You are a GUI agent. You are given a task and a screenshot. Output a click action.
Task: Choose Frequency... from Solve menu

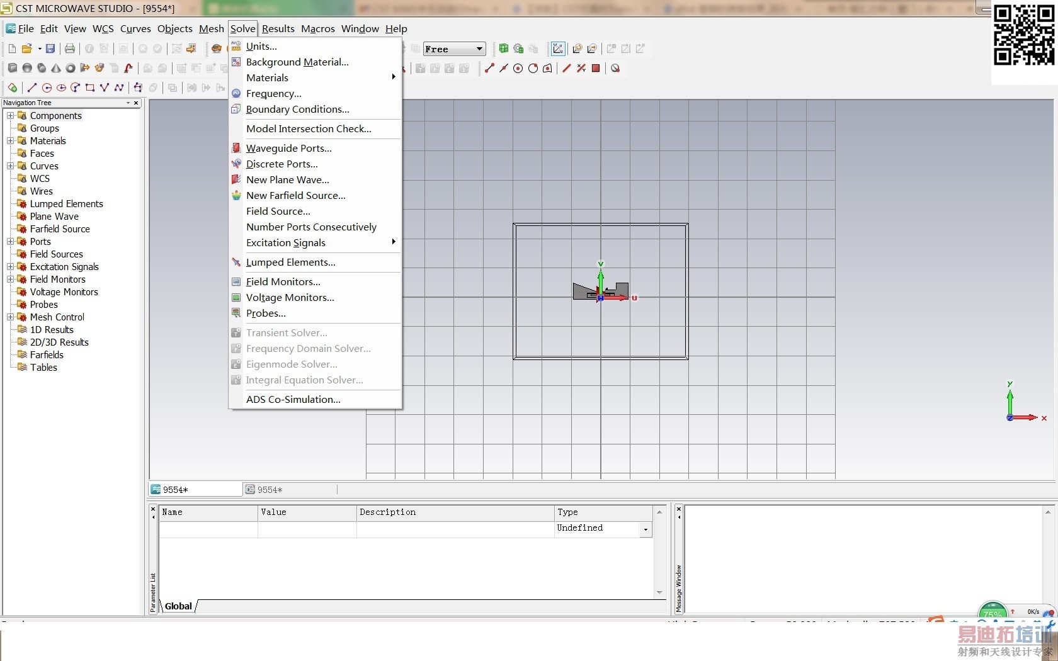[x=315, y=93]
